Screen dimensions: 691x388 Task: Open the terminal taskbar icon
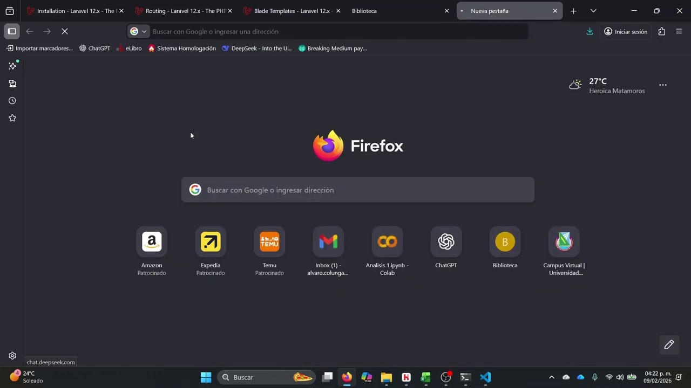[x=465, y=377]
